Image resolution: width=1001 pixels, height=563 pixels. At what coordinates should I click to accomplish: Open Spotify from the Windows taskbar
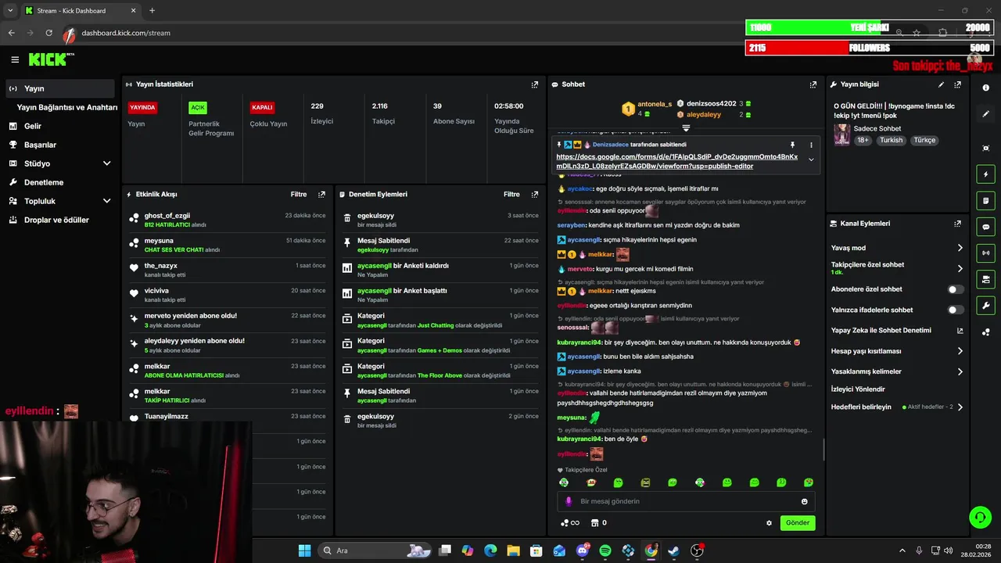click(605, 550)
